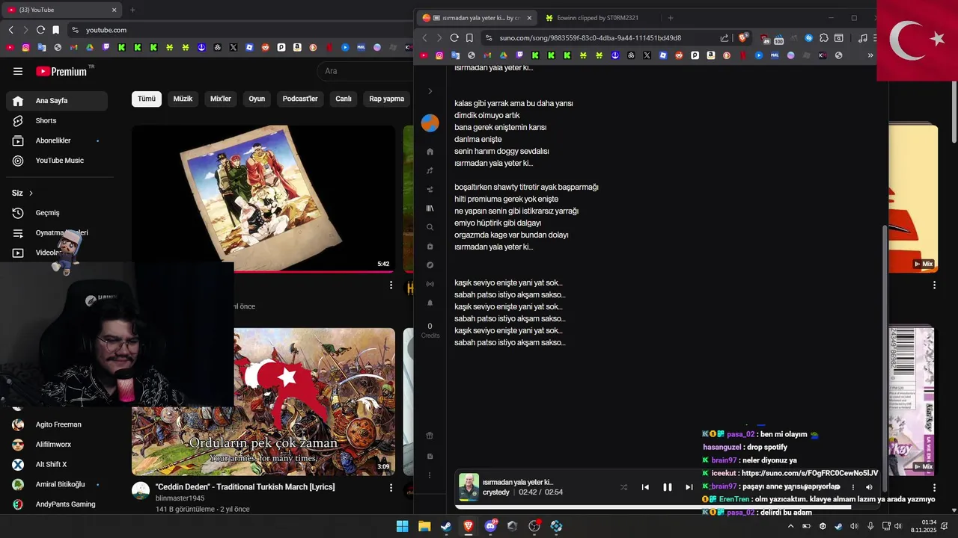Open Steam from the Windows taskbar
Screen dimensions: 958x538
coord(446,526)
